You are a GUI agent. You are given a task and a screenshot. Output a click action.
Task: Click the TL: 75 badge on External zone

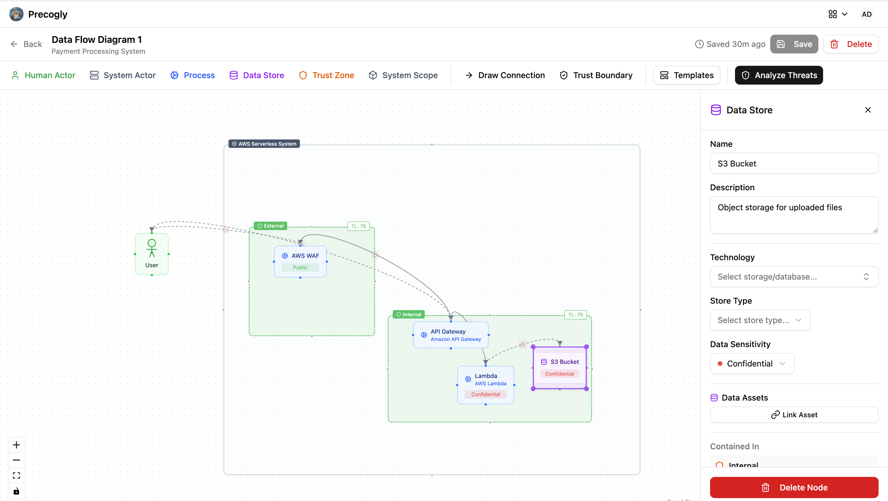359,226
